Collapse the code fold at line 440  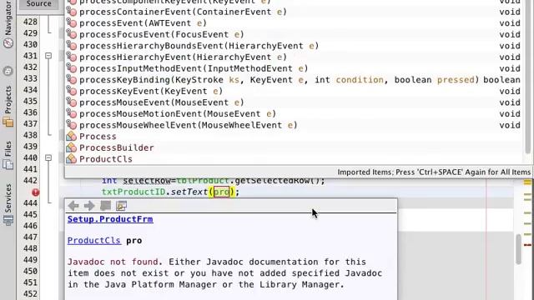(48, 157)
